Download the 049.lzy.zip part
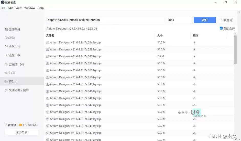 coord(194,84)
